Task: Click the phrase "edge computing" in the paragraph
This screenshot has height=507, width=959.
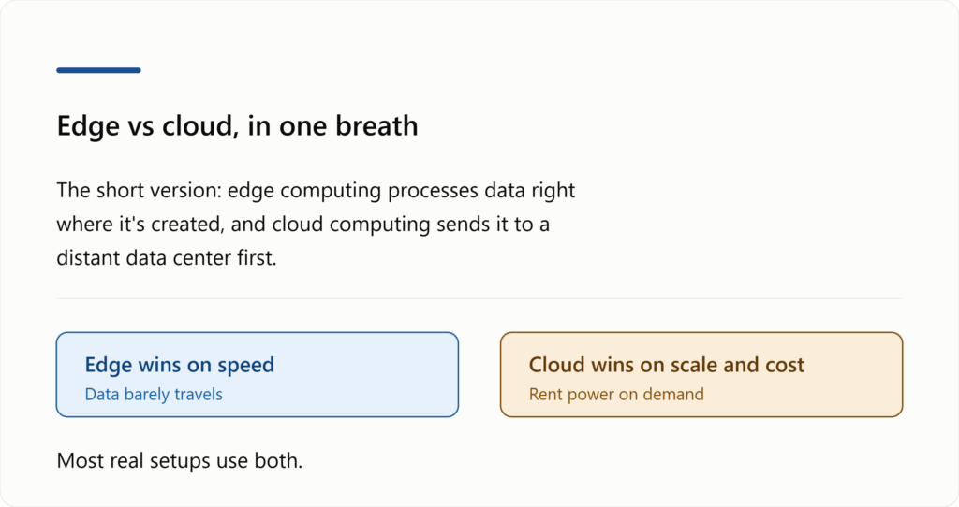Action: (x=304, y=191)
